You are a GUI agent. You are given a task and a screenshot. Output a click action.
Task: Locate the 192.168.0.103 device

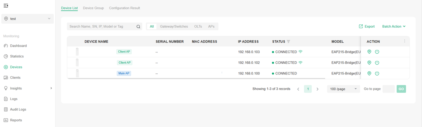[x=369, y=52]
